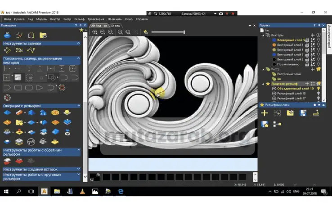
Task: Collapse the Лицевой рельеф tree node
Action: click(x=263, y=84)
